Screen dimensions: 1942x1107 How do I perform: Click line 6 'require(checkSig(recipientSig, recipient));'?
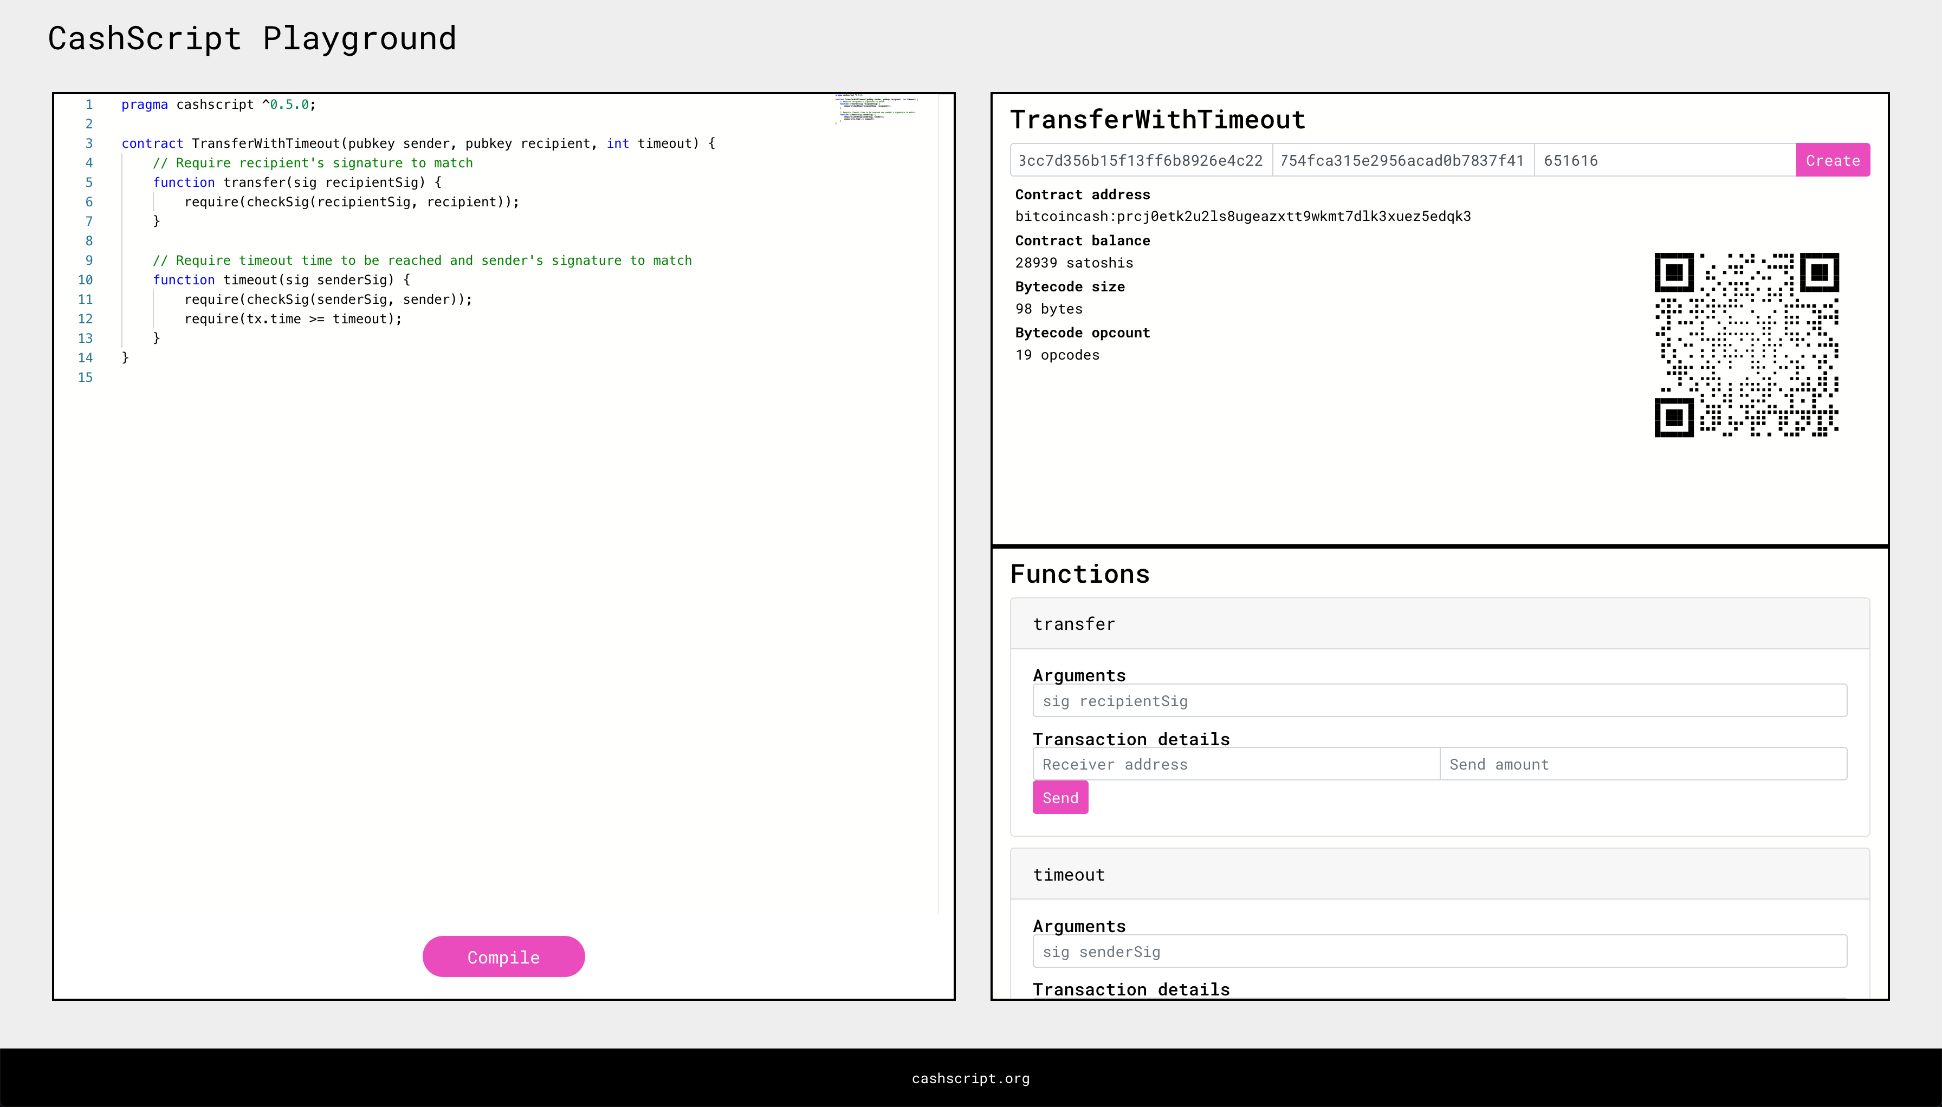pos(352,201)
